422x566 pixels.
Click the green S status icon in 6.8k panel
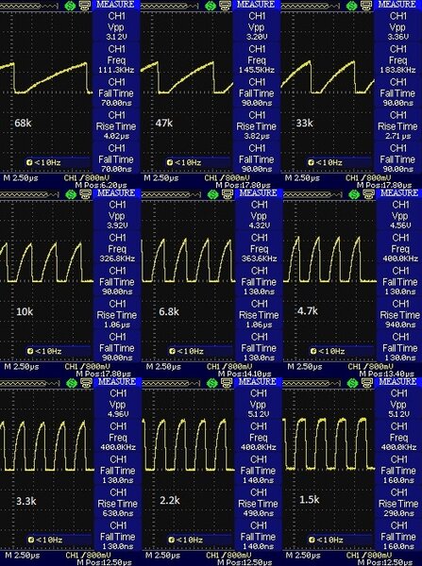pos(212,194)
